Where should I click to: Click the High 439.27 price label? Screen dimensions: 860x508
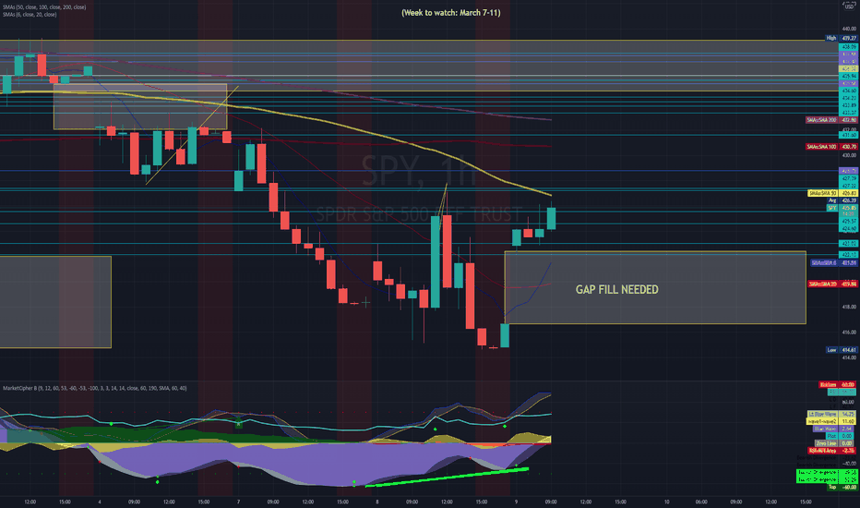point(842,38)
